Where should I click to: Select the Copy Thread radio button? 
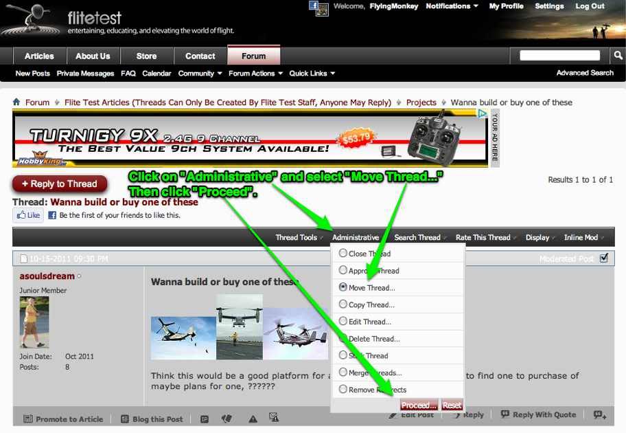pos(343,304)
